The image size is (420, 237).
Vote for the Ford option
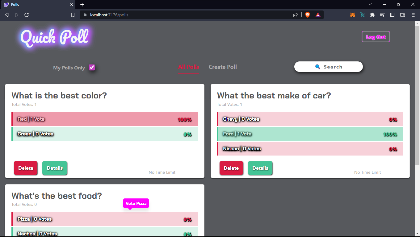tap(310, 134)
